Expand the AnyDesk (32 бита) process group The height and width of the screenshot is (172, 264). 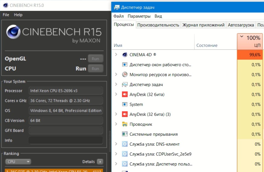(116, 94)
